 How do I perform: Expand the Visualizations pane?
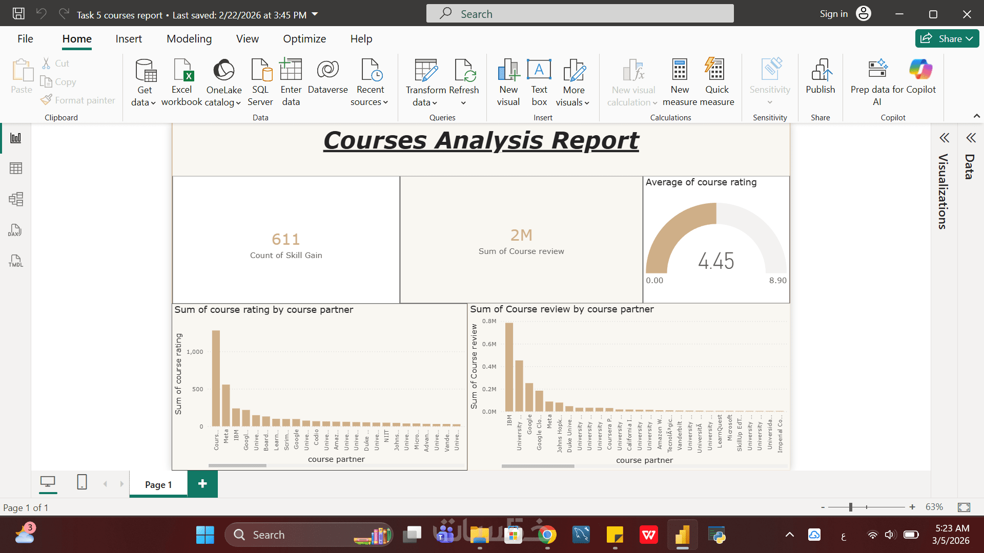point(944,138)
